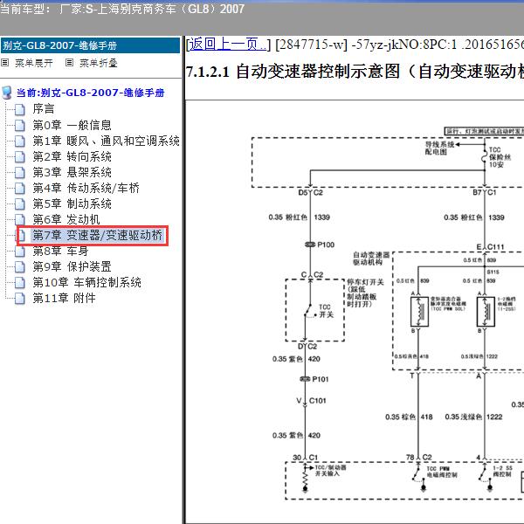The width and height of the screenshot is (524, 524).
Task: Open 第0章 一般信息 chapter
Action: (72, 125)
